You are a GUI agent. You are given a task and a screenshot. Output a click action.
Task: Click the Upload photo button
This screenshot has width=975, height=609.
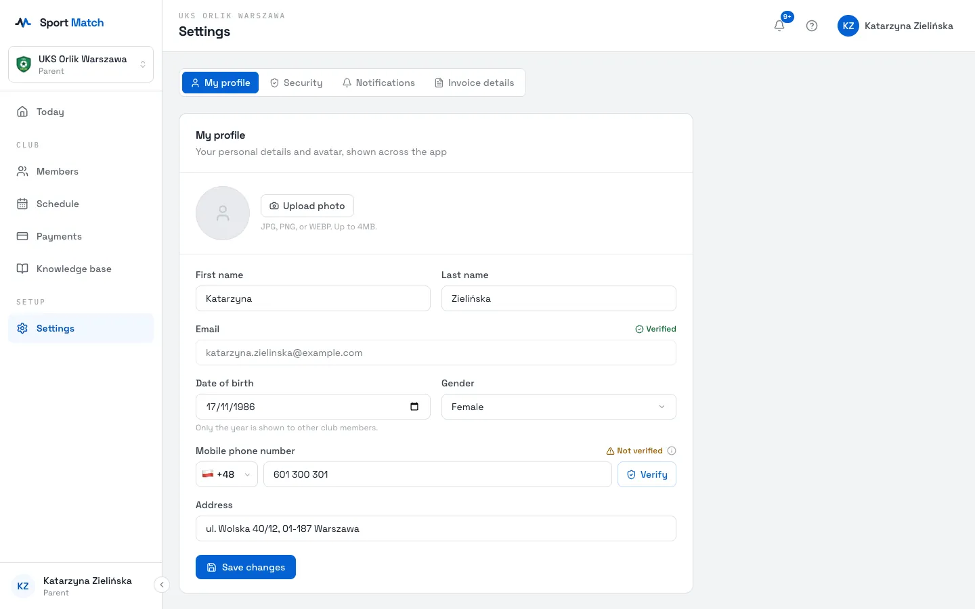(x=307, y=206)
